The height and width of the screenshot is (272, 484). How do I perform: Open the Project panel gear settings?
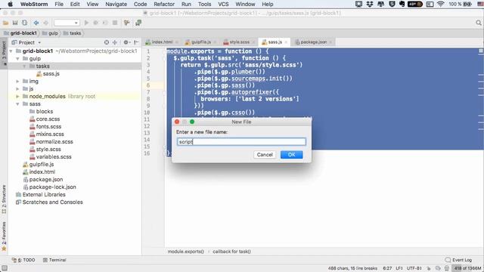point(126,42)
